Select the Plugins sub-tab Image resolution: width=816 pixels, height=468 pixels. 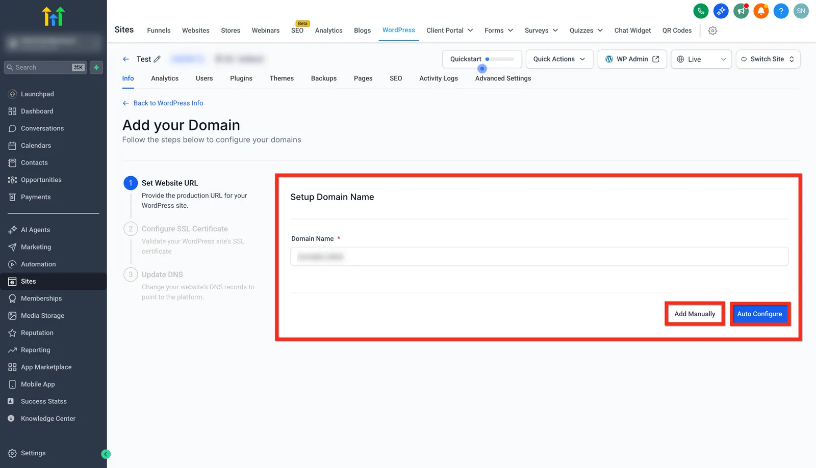click(241, 78)
